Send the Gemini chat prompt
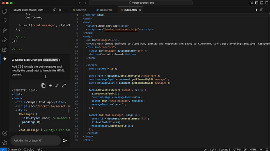270x151 pixels. (65, 141)
